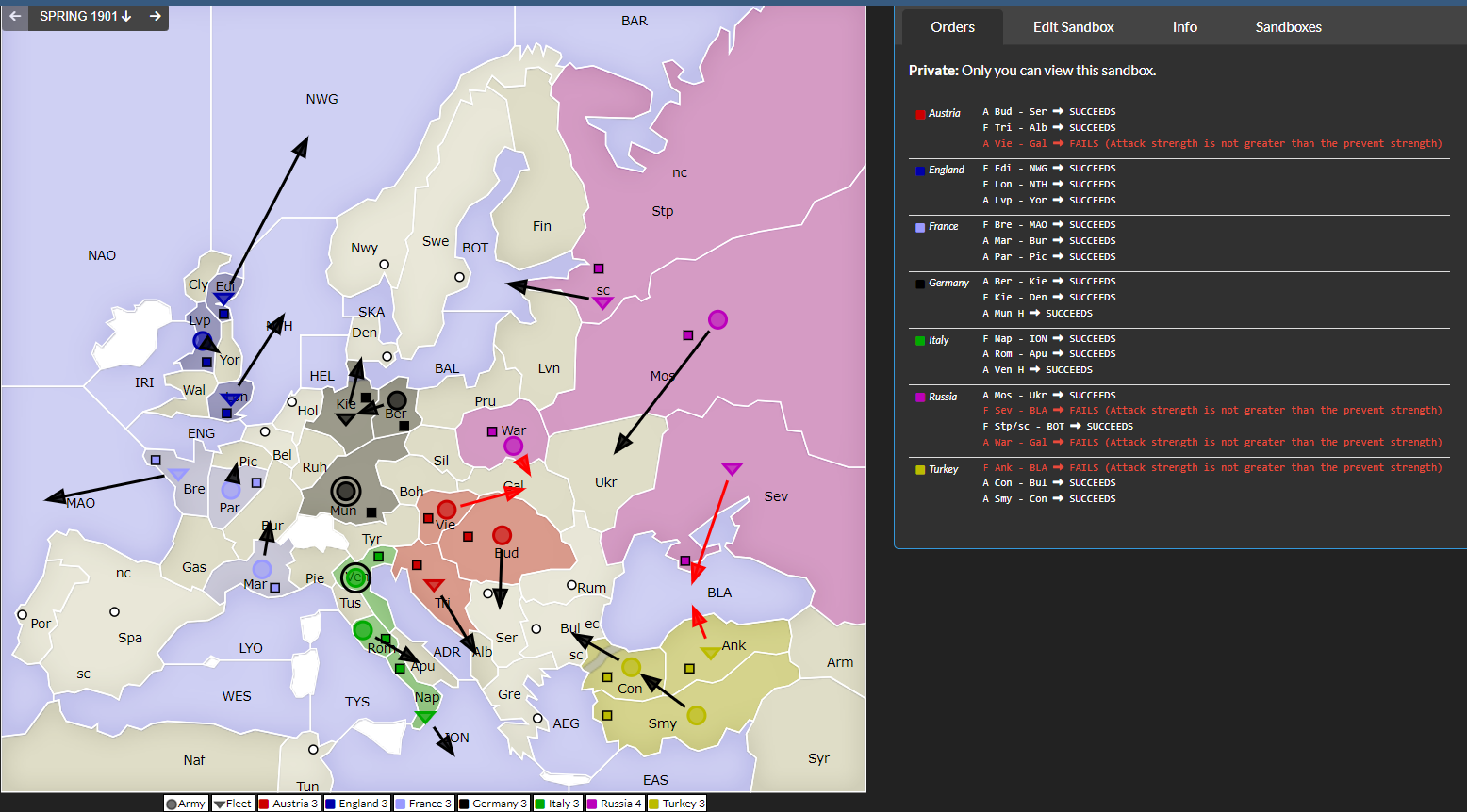Switch to the Edit Sandbox tab
The image size is (1467, 812).
(x=1073, y=26)
